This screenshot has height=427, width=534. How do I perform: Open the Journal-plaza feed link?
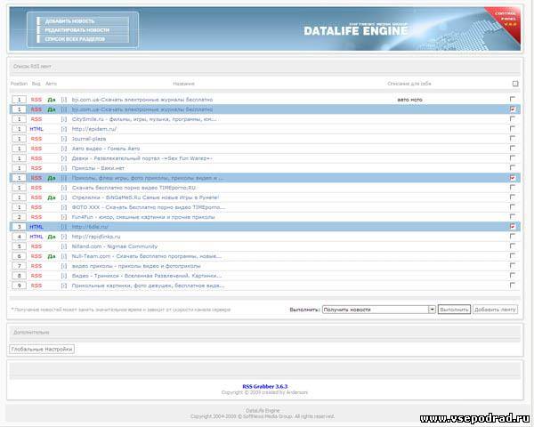click(89, 139)
